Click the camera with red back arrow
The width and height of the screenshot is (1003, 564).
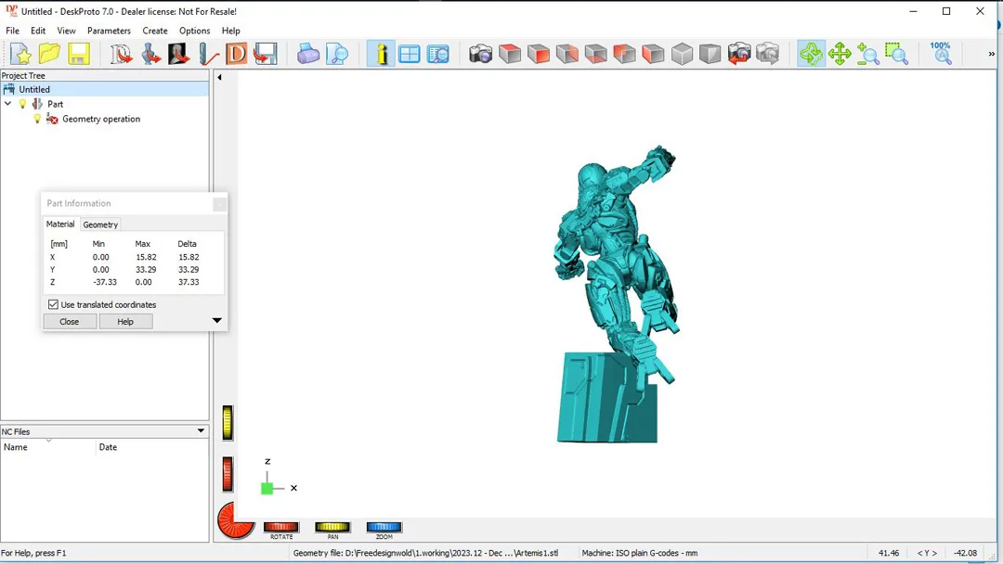(x=739, y=54)
